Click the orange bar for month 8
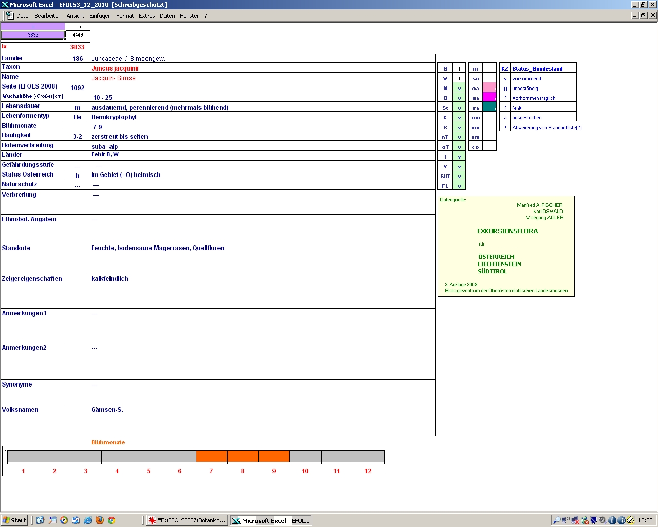The image size is (658, 527). click(243, 456)
